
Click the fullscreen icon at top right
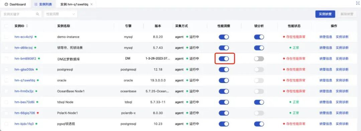[358, 3]
